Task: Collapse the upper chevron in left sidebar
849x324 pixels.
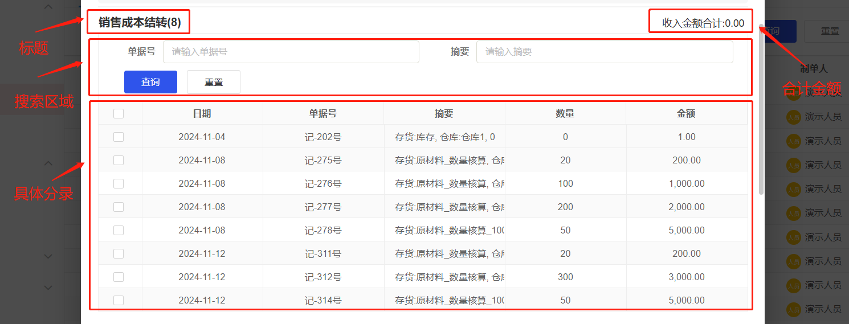Action: (x=48, y=7)
